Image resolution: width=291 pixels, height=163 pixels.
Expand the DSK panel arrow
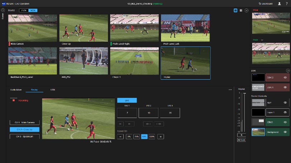pos(288,71)
